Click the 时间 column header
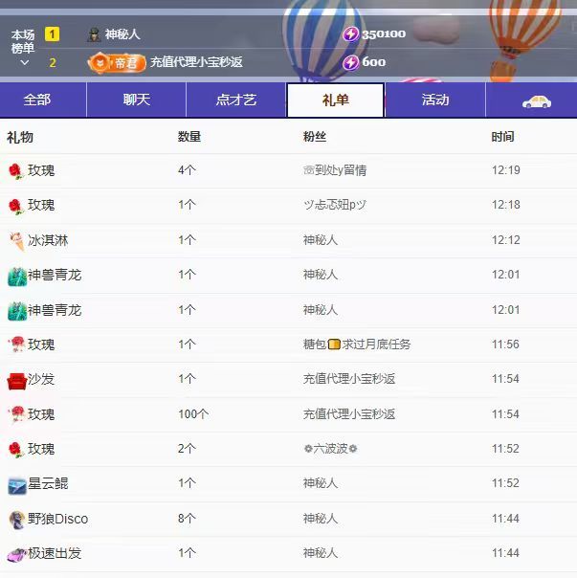The height and width of the screenshot is (578, 577). coord(502,137)
